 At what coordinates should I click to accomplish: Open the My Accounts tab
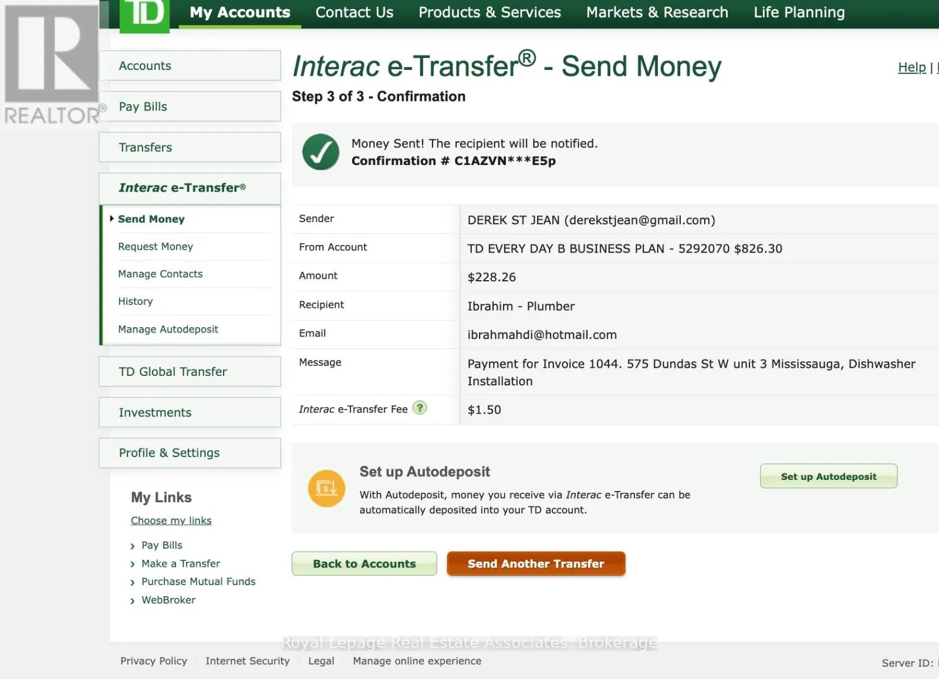240,12
